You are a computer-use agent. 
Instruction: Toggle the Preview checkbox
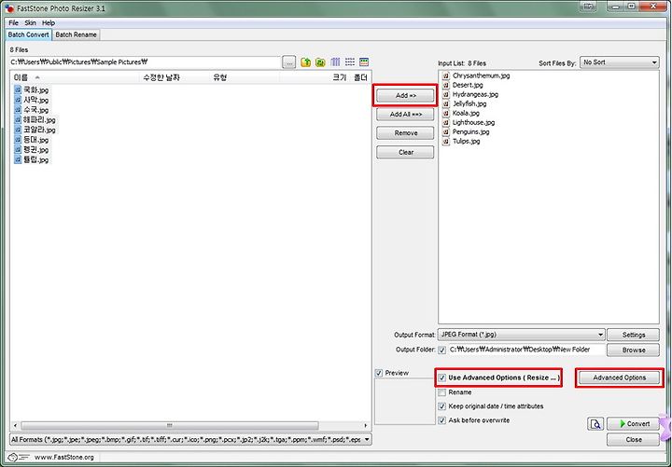tap(379, 373)
